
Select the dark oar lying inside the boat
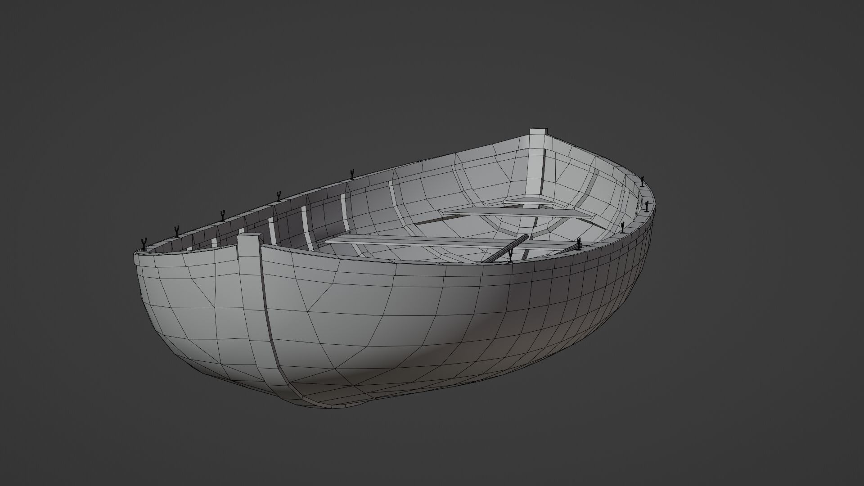(x=504, y=248)
